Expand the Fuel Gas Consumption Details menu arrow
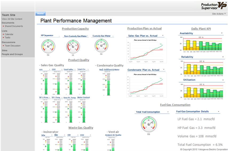 pyautogui.click(x=219, y=112)
